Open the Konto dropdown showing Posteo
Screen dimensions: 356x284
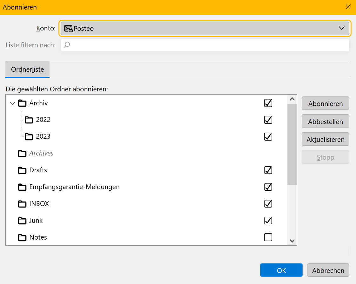[205, 28]
